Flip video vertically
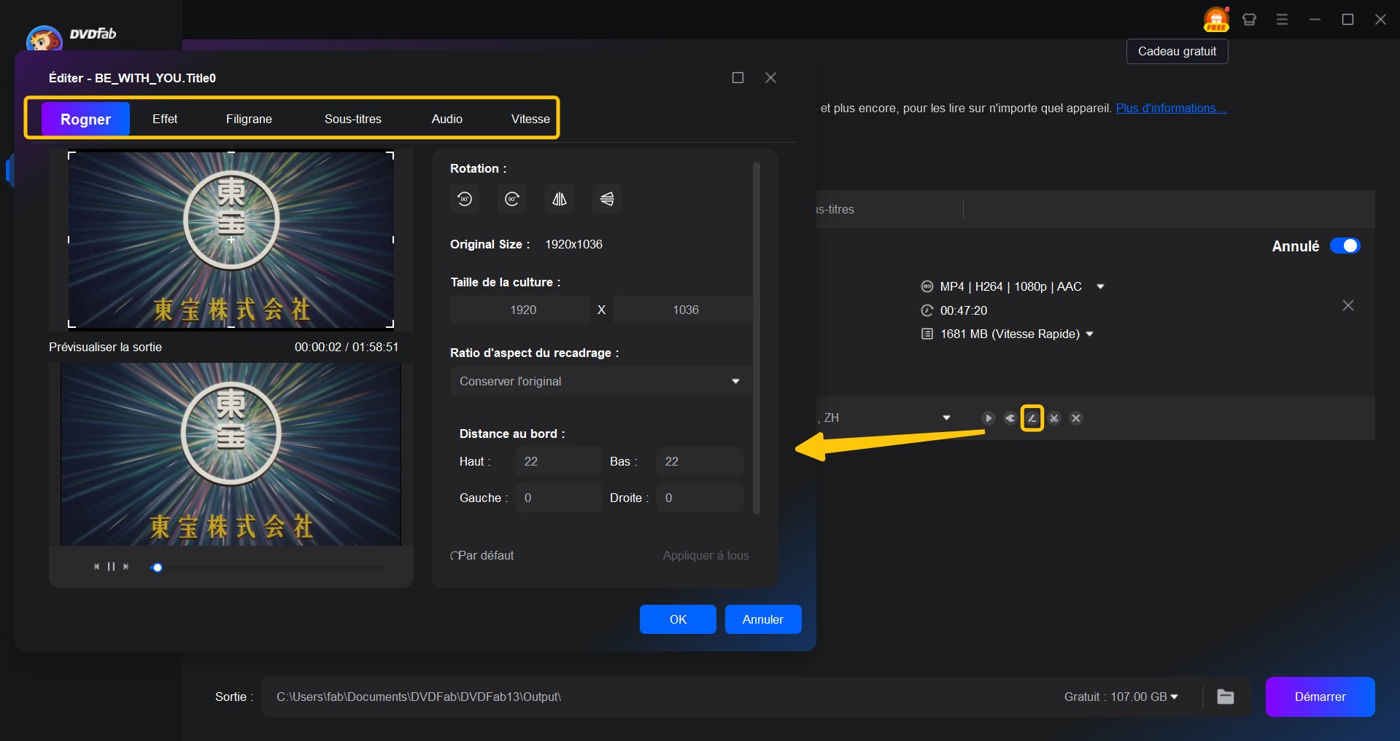Viewport: 1400px width, 741px height. (x=607, y=199)
